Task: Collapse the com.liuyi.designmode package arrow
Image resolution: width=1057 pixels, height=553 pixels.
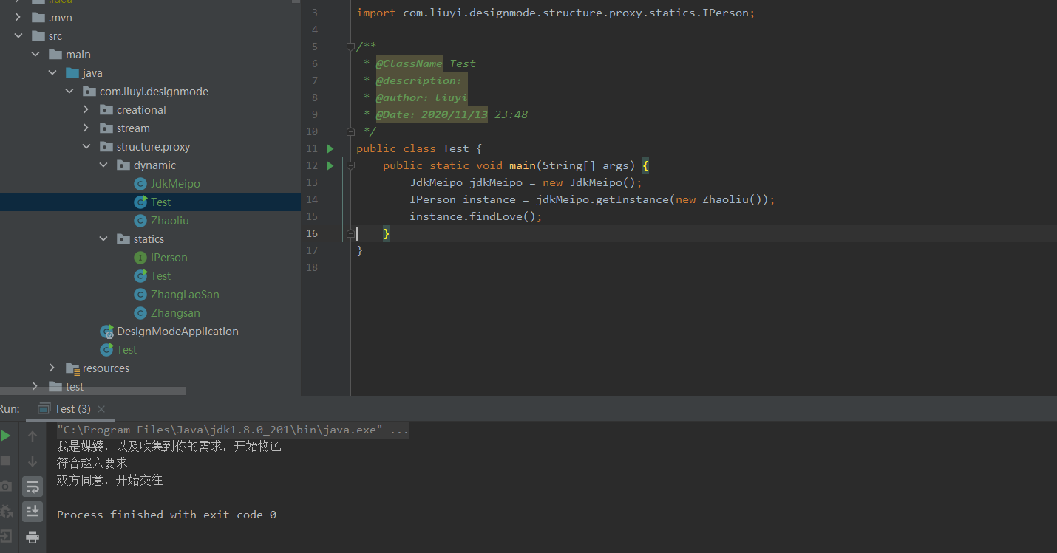Action: (69, 92)
